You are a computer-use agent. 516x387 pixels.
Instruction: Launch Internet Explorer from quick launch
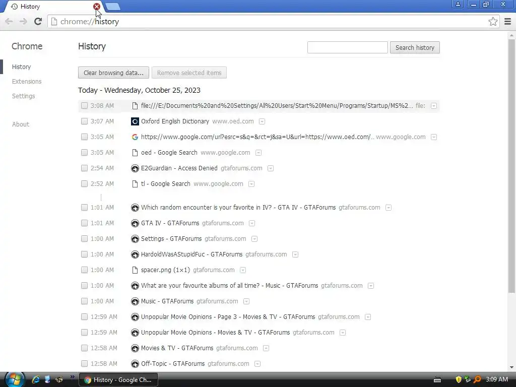(x=36, y=379)
